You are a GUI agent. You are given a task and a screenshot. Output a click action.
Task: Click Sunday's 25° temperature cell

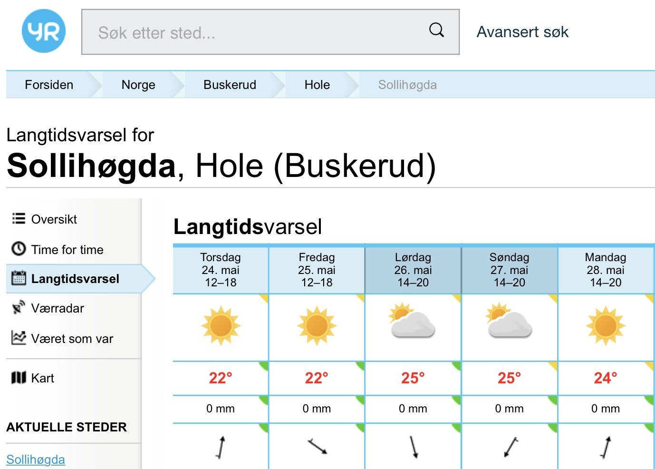tap(509, 378)
